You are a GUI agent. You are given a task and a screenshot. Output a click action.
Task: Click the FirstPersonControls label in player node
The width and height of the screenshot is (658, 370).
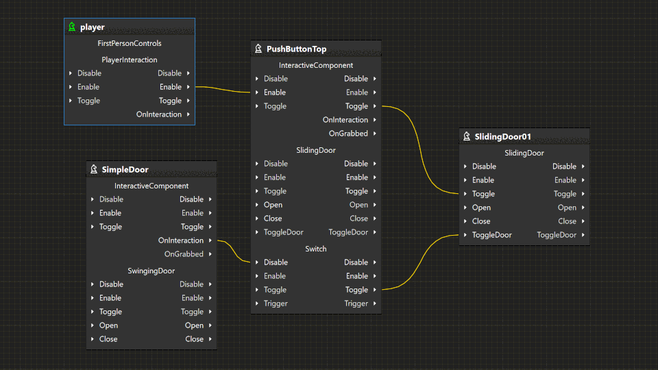(x=130, y=43)
